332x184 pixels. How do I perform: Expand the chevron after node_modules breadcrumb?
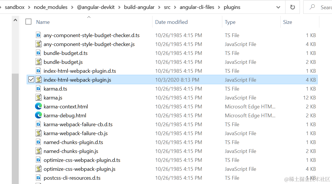[72, 7]
